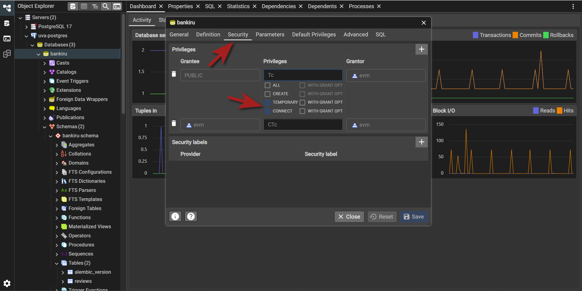Collapse the Schemas (2) node
The height and width of the screenshot is (291, 582).
[45, 127]
